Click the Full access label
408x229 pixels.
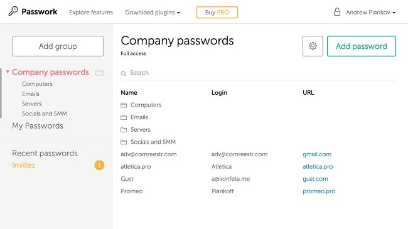coord(133,53)
